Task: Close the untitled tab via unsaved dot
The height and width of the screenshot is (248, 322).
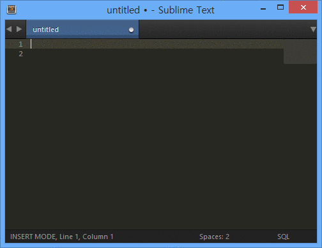Action: [x=131, y=30]
